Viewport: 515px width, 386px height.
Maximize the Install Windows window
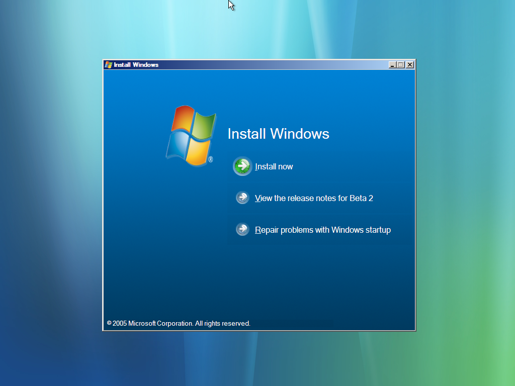click(401, 65)
